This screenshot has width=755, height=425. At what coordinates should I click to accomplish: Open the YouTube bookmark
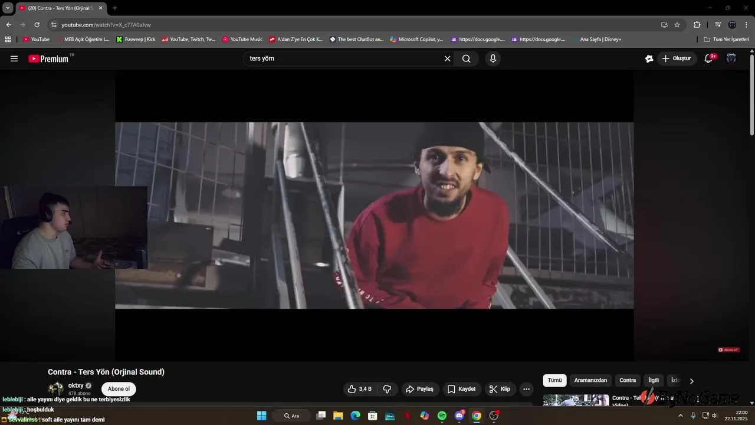36,40
